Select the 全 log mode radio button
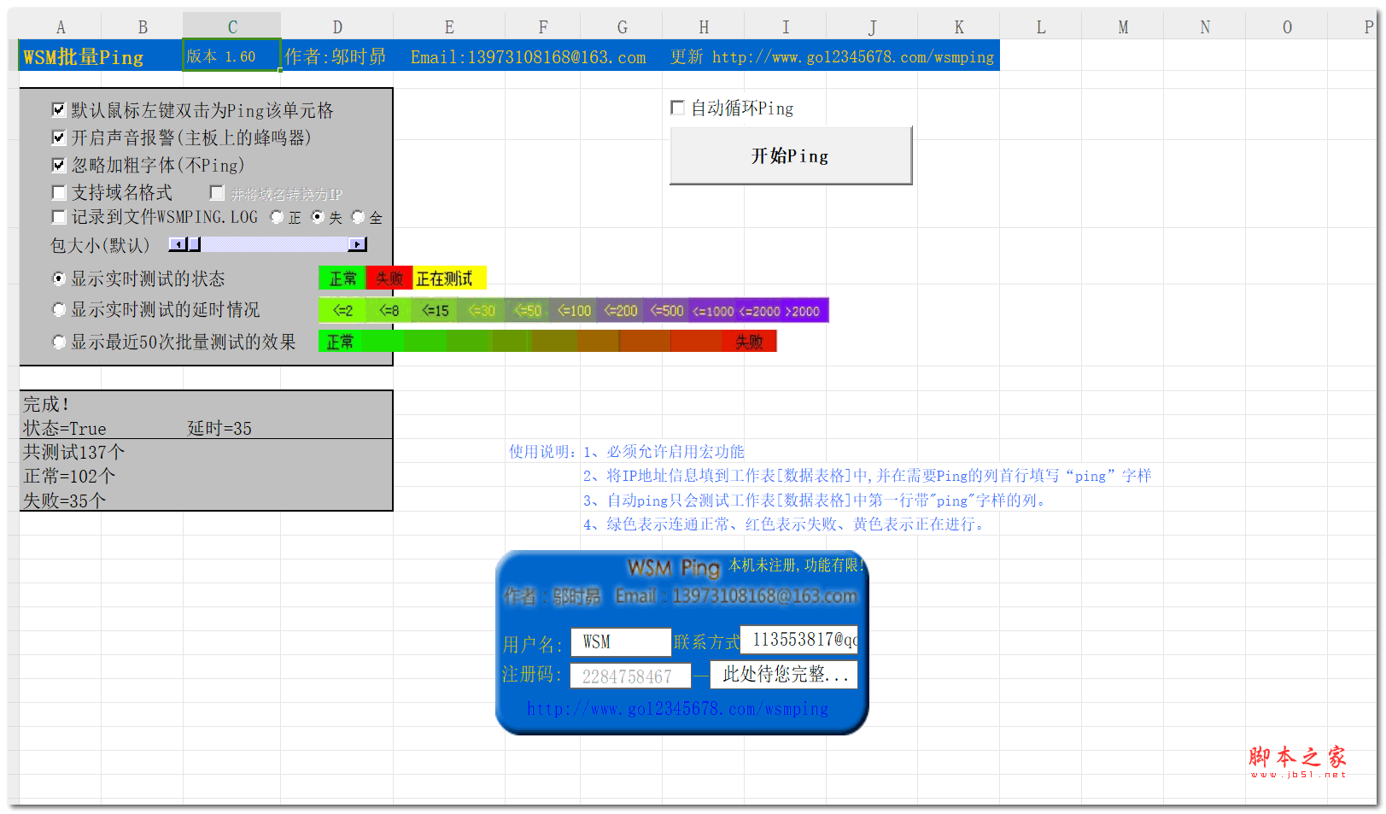This screenshot has width=1386, height=814. (x=358, y=217)
